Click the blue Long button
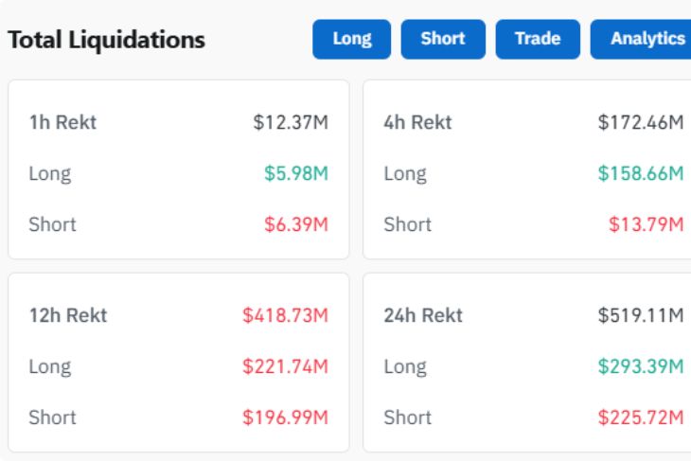691x461 pixels. pyautogui.click(x=352, y=40)
